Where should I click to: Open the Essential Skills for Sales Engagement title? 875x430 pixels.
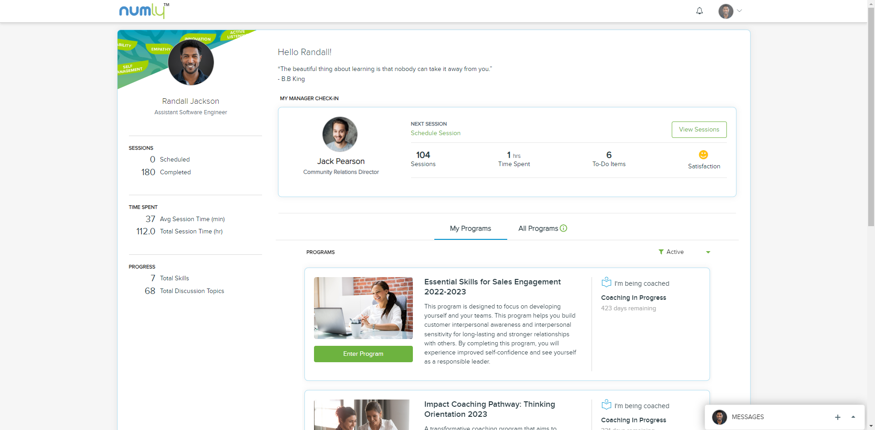click(493, 287)
